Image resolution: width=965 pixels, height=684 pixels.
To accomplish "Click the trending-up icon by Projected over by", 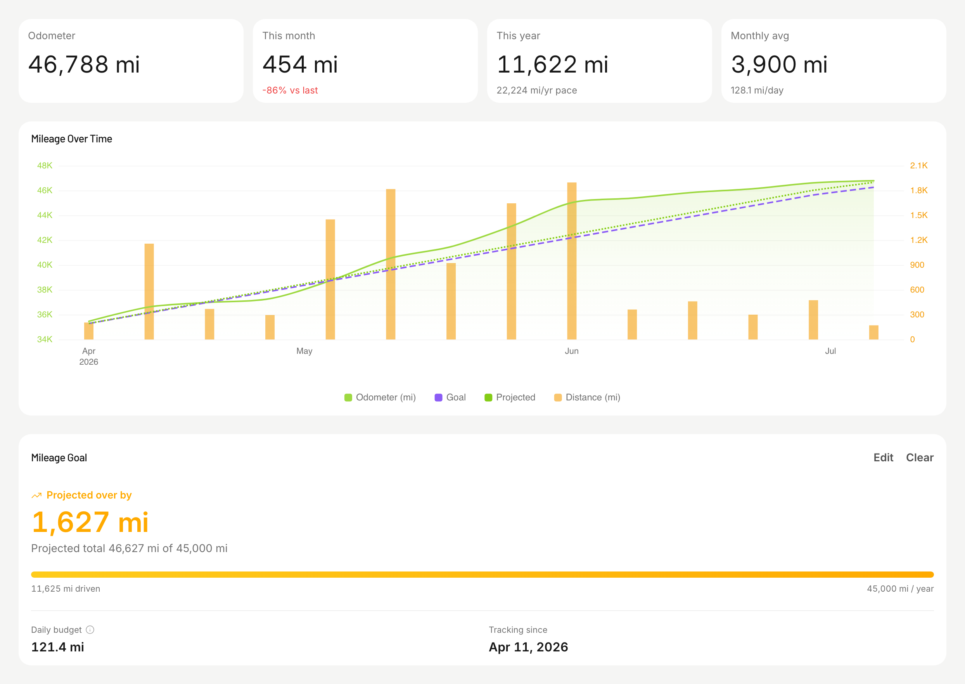I will (36, 495).
